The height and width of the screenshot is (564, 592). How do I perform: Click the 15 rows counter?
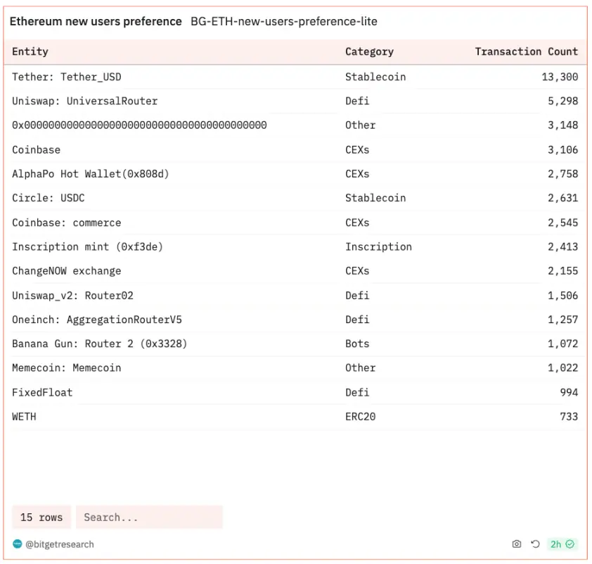[41, 518]
